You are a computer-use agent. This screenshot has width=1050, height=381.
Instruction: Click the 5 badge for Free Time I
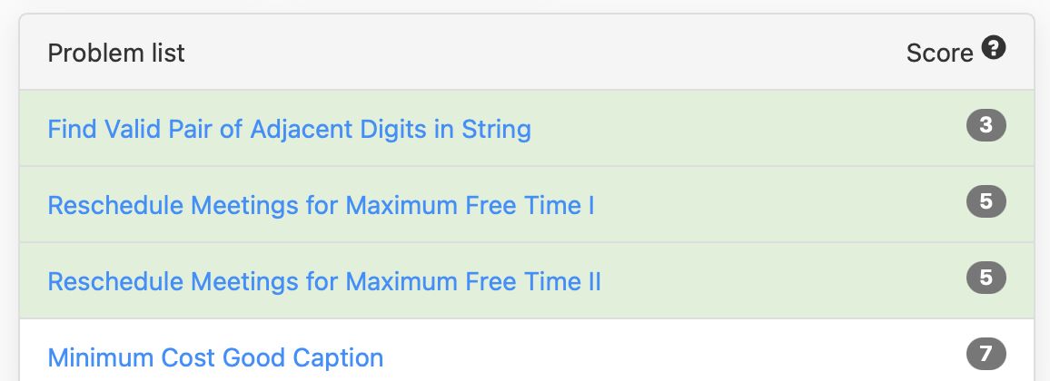(x=986, y=201)
